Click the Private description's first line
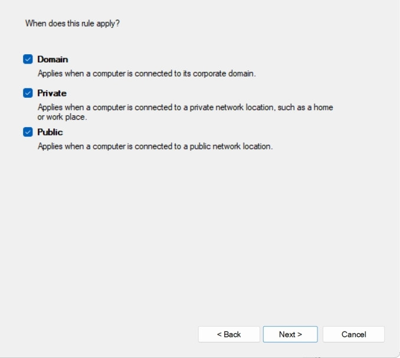Screen dimensions: 400x358 tap(185, 108)
